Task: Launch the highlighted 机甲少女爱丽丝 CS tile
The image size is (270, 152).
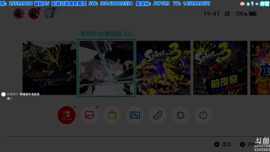Action: [106, 68]
